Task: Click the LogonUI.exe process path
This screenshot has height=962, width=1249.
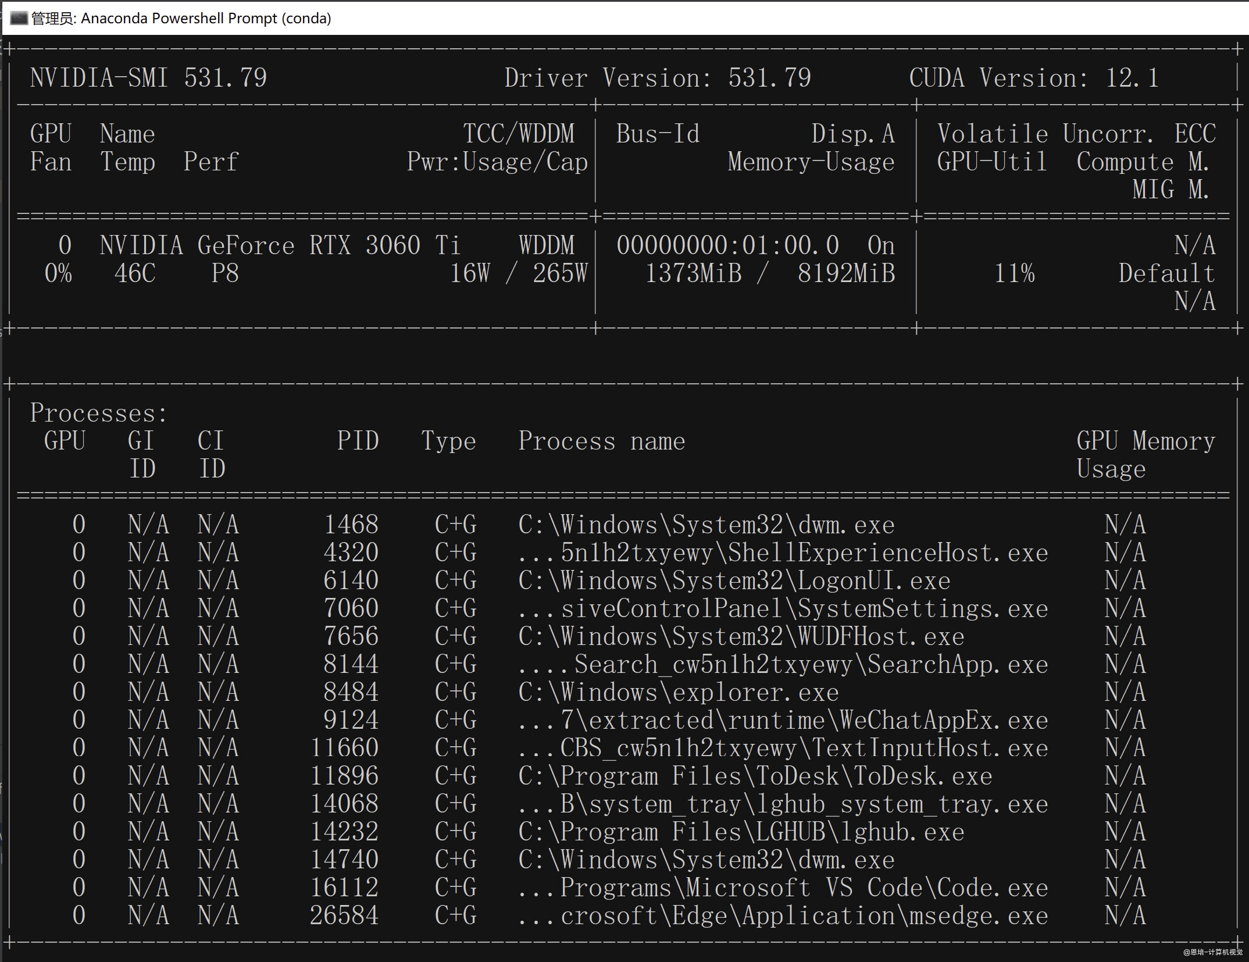Action: point(734,580)
